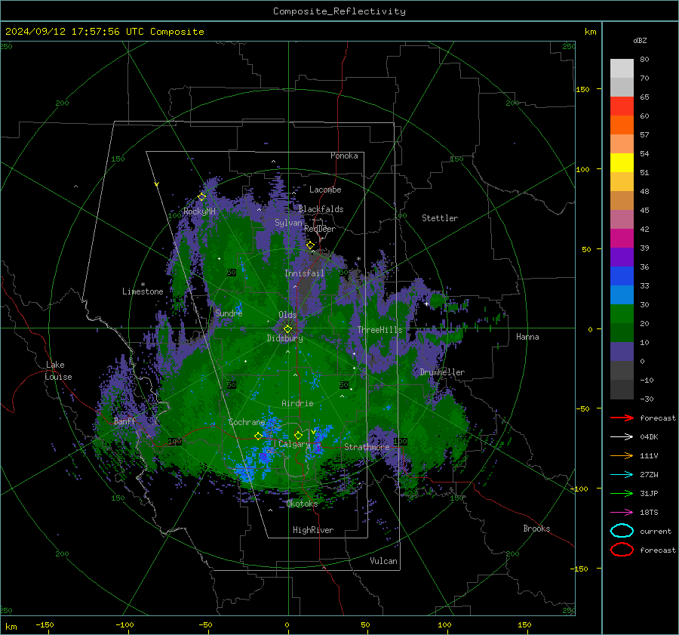The height and width of the screenshot is (635, 679).
Task: Click the Strathmore label
Action: point(367,446)
